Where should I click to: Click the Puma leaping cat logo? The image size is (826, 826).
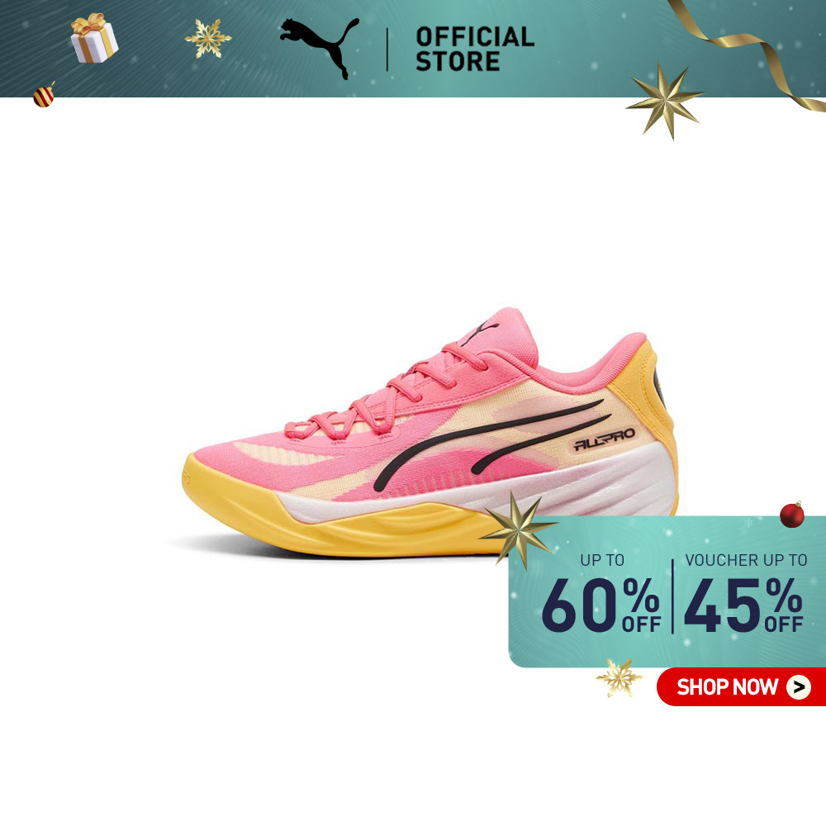319,48
